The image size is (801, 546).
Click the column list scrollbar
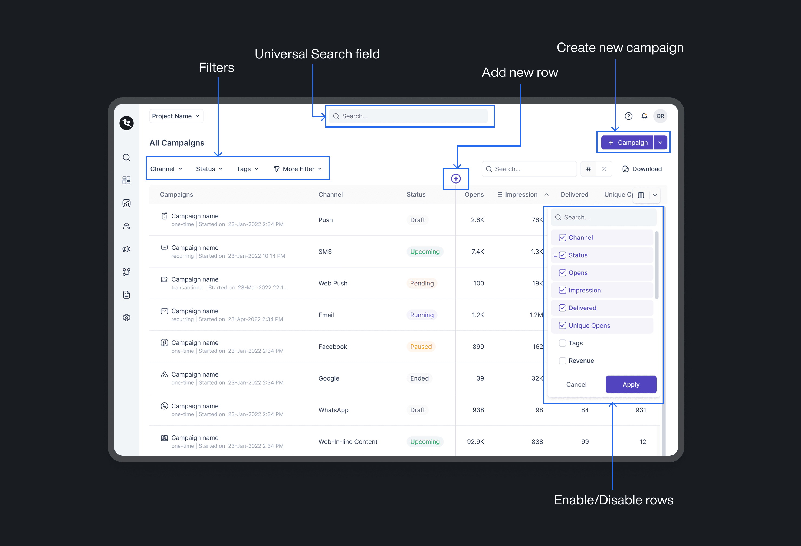coord(656,265)
